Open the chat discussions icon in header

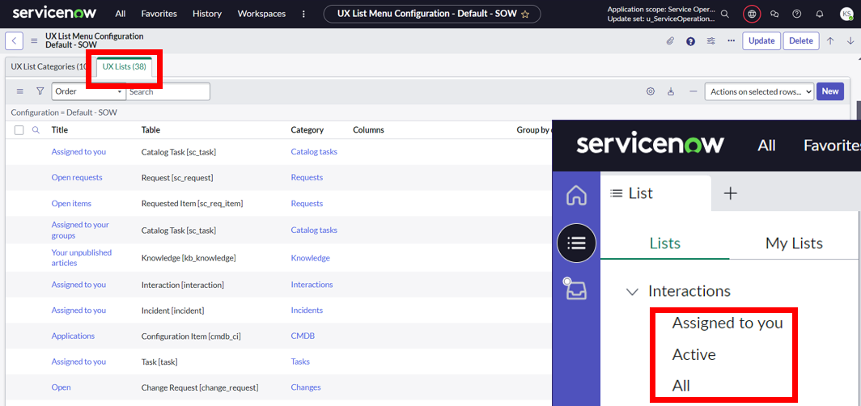(774, 14)
